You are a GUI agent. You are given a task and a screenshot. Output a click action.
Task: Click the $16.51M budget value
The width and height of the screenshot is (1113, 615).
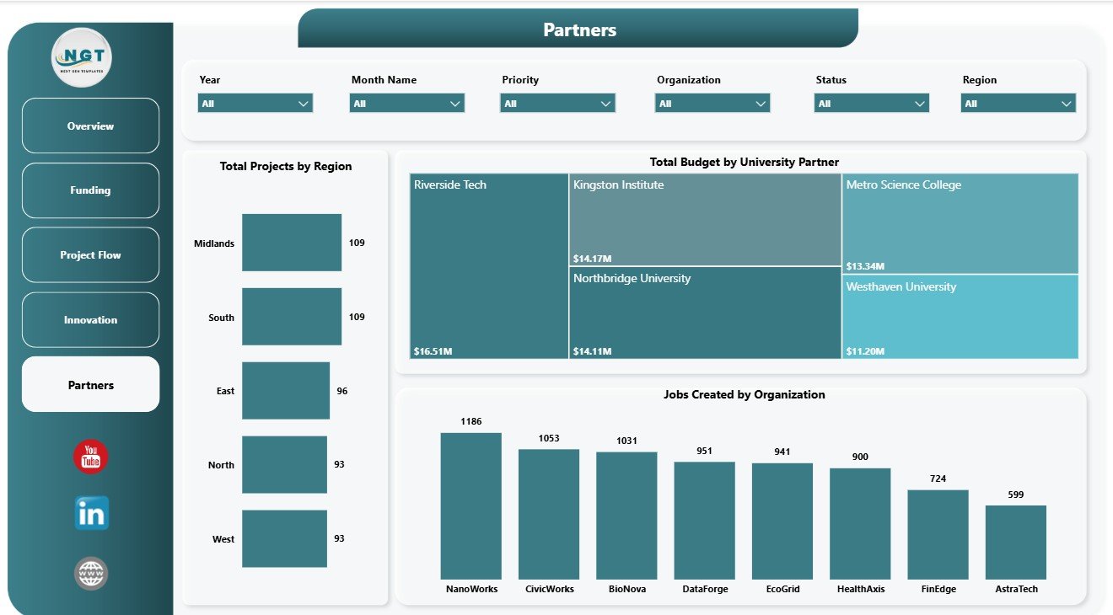(433, 351)
